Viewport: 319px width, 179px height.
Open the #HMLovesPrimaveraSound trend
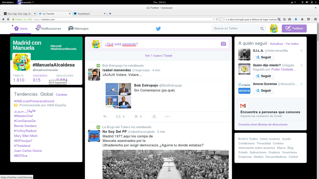coord(34,101)
